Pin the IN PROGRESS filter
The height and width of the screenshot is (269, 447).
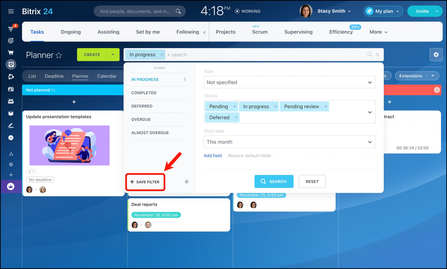click(185, 79)
